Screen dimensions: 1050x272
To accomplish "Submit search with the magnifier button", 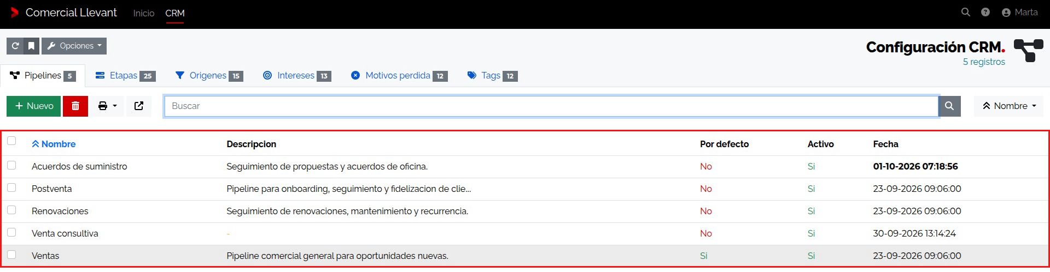I will 949,106.
